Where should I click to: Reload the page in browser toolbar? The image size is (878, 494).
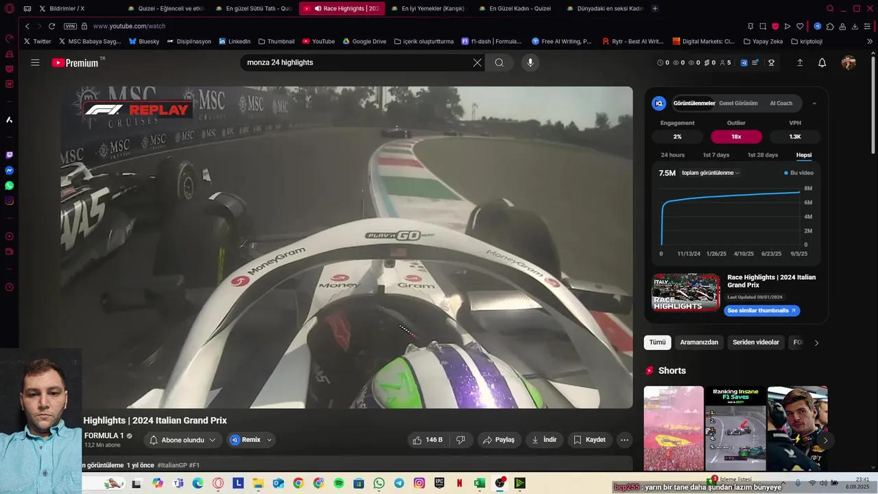click(51, 26)
